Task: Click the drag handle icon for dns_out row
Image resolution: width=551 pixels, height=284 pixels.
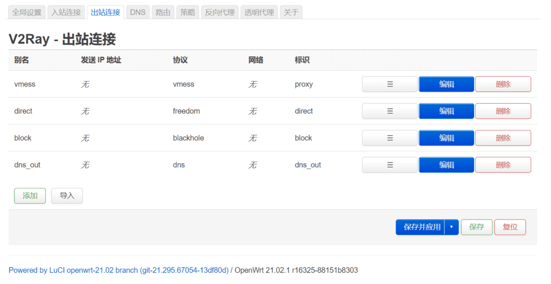Action: tap(390, 165)
